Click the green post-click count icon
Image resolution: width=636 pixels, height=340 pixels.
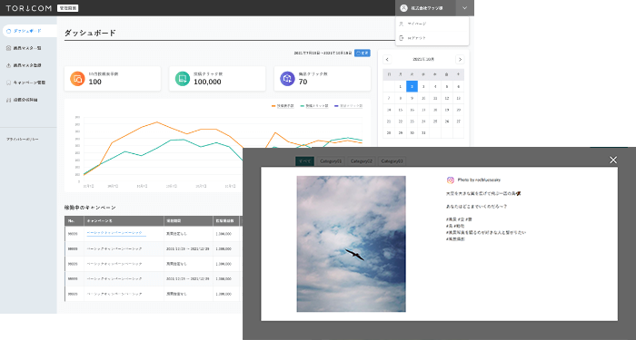(182, 79)
